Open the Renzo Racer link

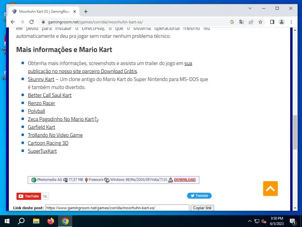point(41,103)
